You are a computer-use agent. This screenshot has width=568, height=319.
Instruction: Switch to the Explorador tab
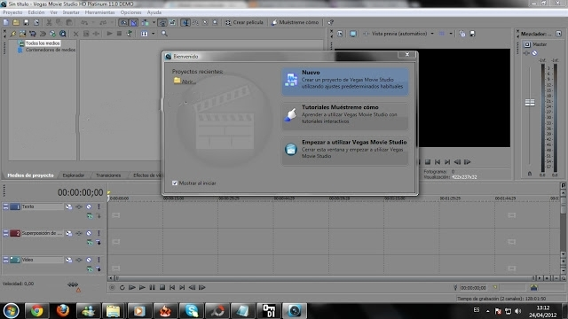(74, 175)
